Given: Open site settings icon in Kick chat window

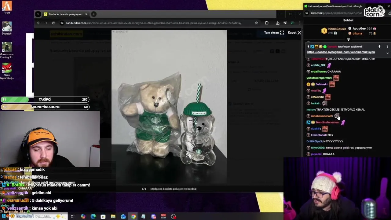Looking at the screenshot, I should (307, 13).
